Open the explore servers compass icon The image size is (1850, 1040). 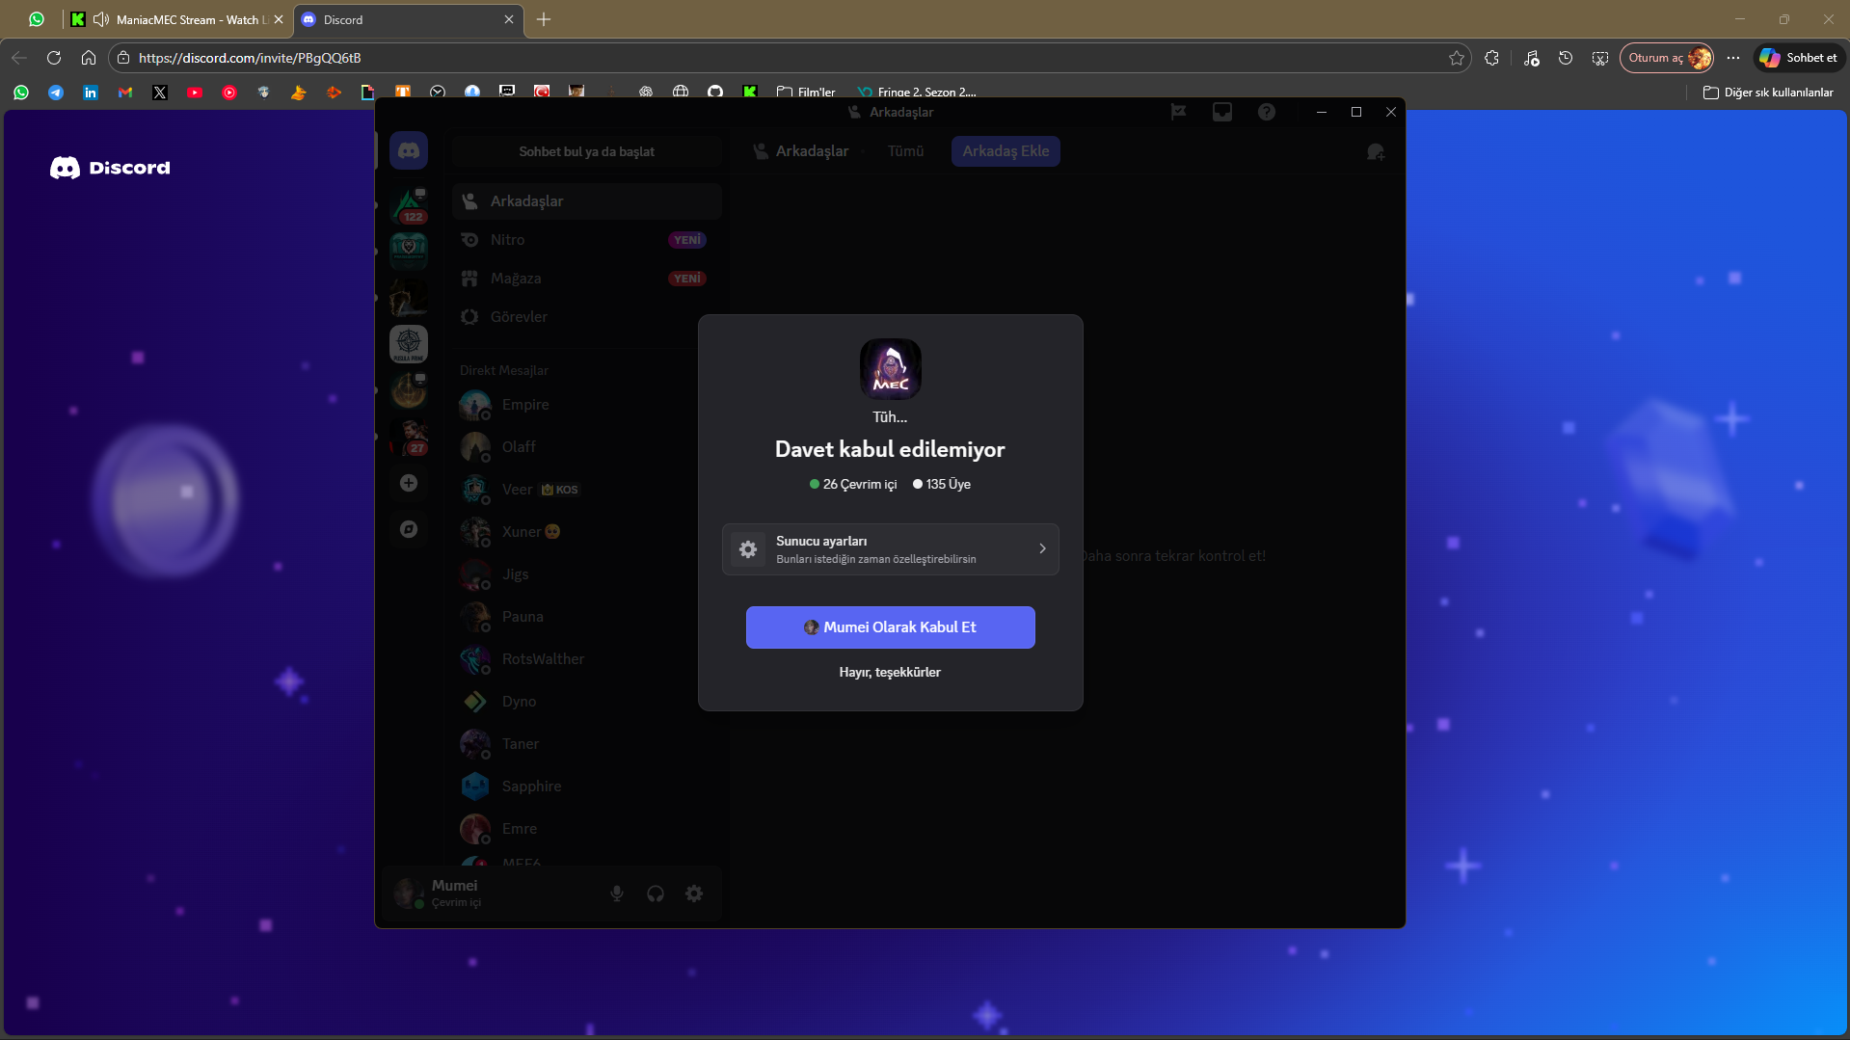pyautogui.click(x=409, y=529)
